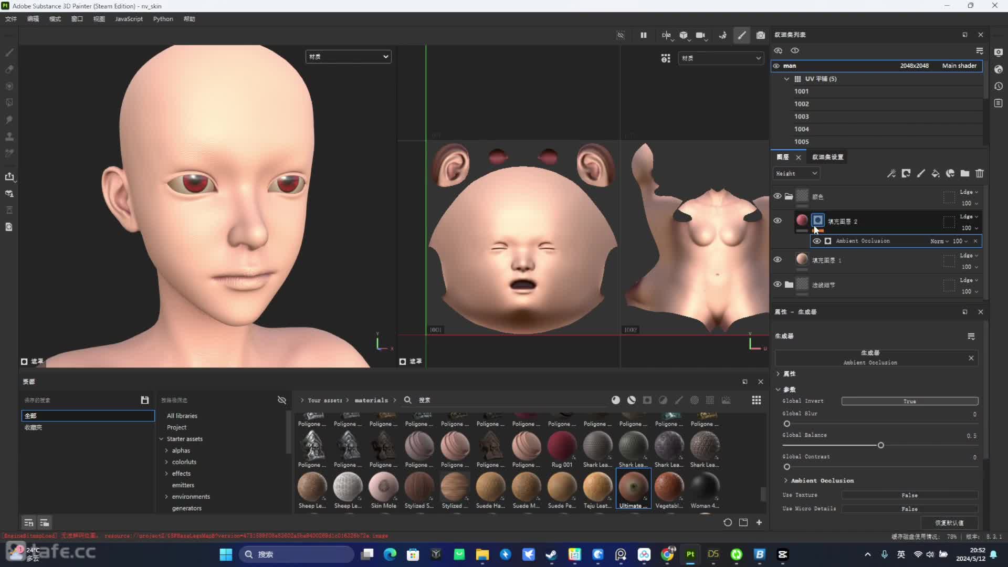
Task: Expand the Ambient Occlusion parameter section
Action: point(786,480)
